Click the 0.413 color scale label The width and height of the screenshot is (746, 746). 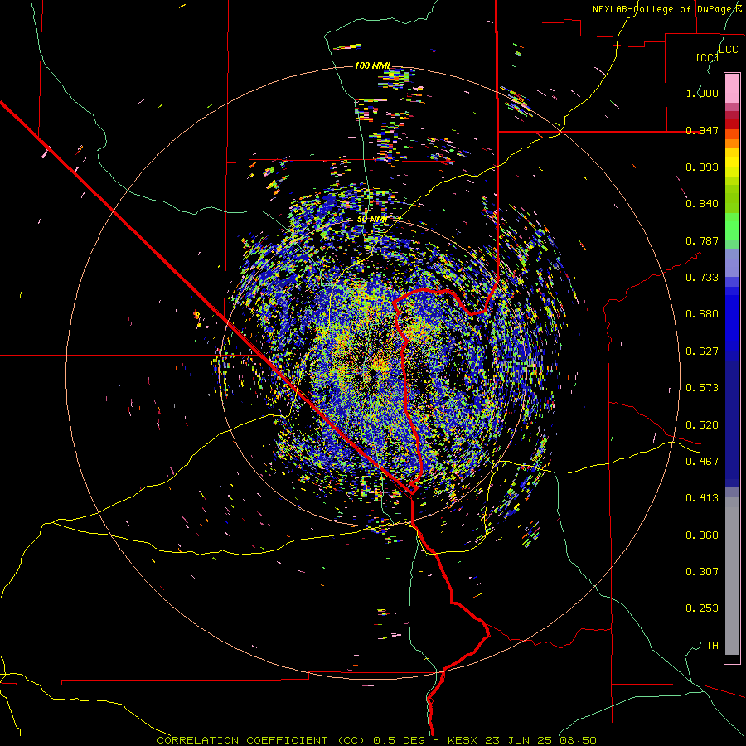(702, 498)
